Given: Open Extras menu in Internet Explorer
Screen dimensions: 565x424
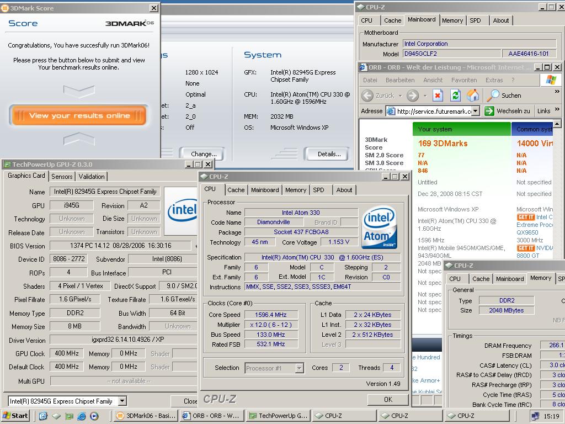Looking at the screenshot, I should pyautogui.click(x=494, y=80).
